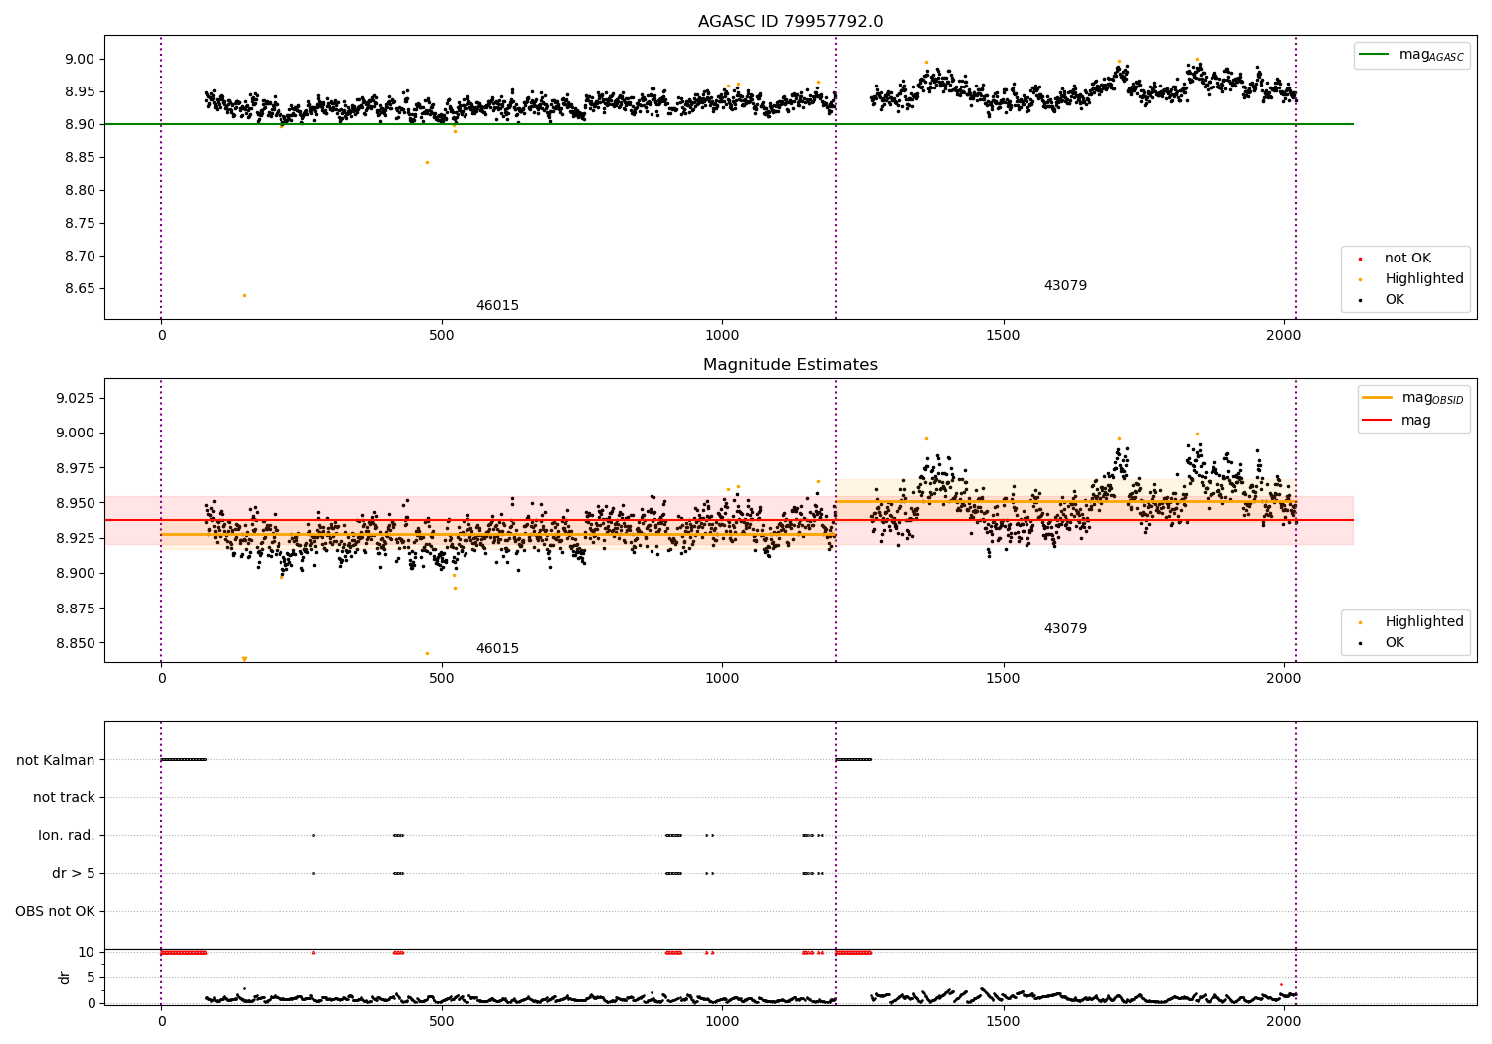
Task: Click "OK" entry in Magnitude Estimates legend
Action: click(x=1395, y=643)
